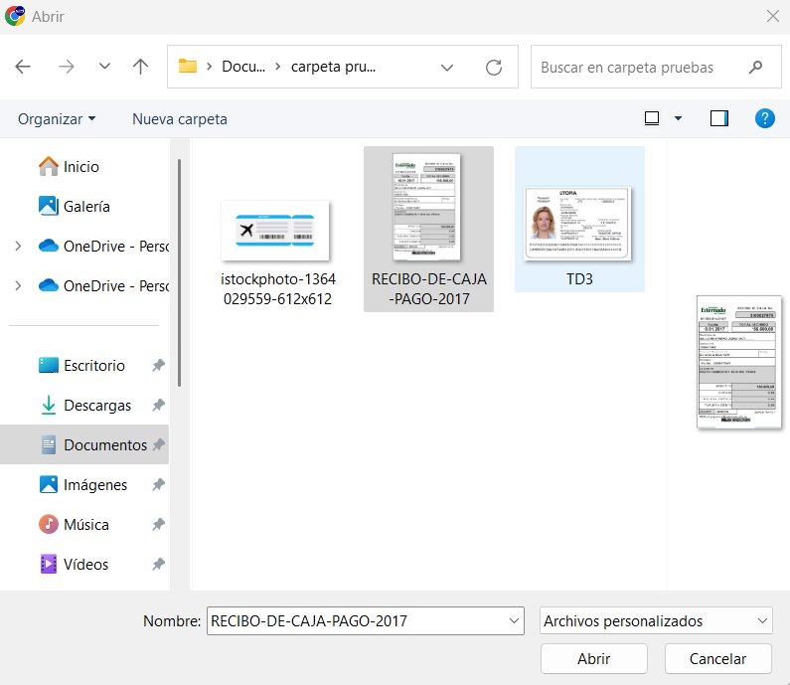Click the change view layout icon
This screenshot has width=790, height=685.
tap(652, 118)
